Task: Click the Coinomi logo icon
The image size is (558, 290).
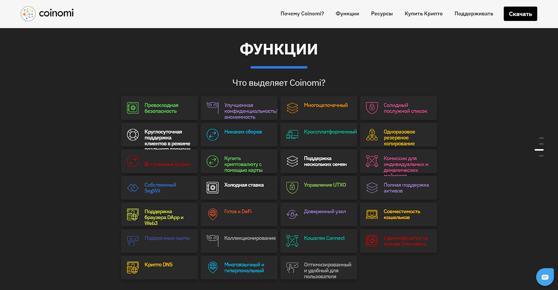Action: pos(28,14)
